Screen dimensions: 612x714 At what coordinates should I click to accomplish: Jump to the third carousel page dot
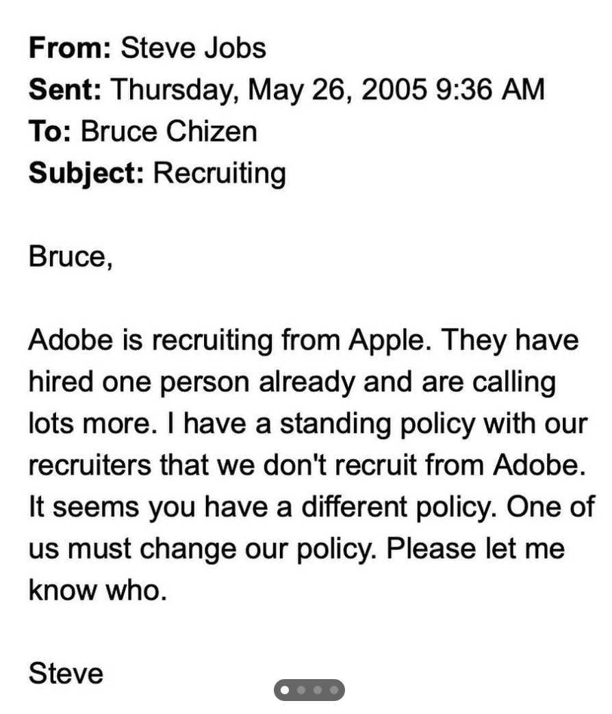pyautogui.click(x=317, y=690)
